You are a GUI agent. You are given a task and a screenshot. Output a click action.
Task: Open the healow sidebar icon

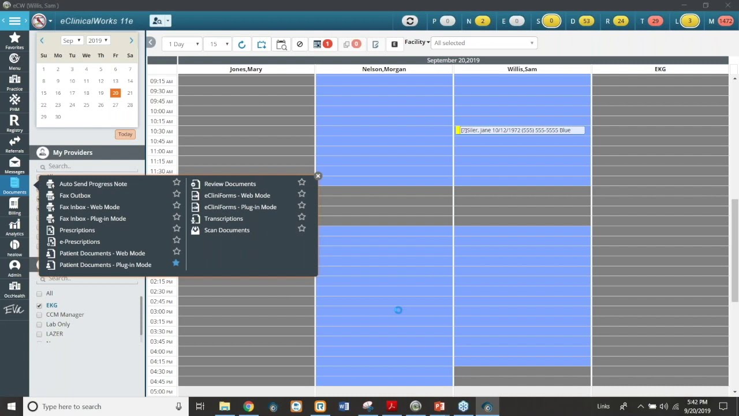[x=14, y=248]
